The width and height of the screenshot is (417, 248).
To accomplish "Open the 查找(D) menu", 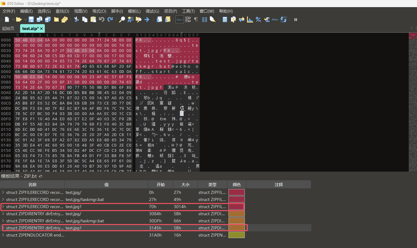I will [x=62, y=11].
